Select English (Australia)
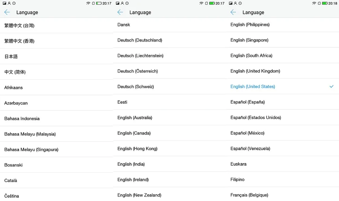This screenshot has width=339, height=201. [170, 118]
